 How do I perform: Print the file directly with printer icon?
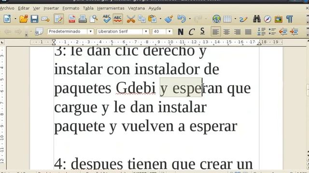[83, 19]
